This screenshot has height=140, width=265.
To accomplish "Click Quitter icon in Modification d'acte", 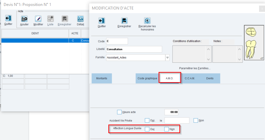I will [101, 21].
